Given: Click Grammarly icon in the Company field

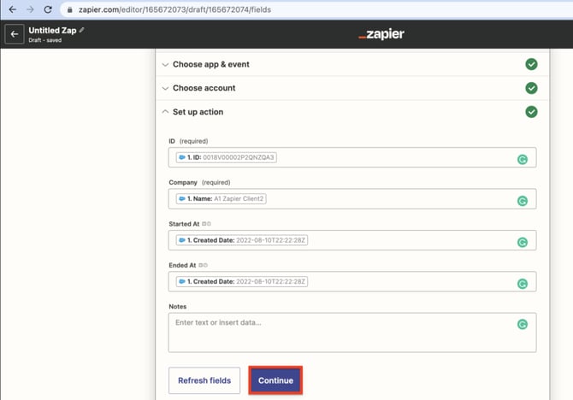Looking at the screenshot, I should pos(523,200).
